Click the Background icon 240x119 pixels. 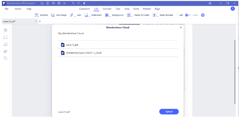(x=107, y=15)
